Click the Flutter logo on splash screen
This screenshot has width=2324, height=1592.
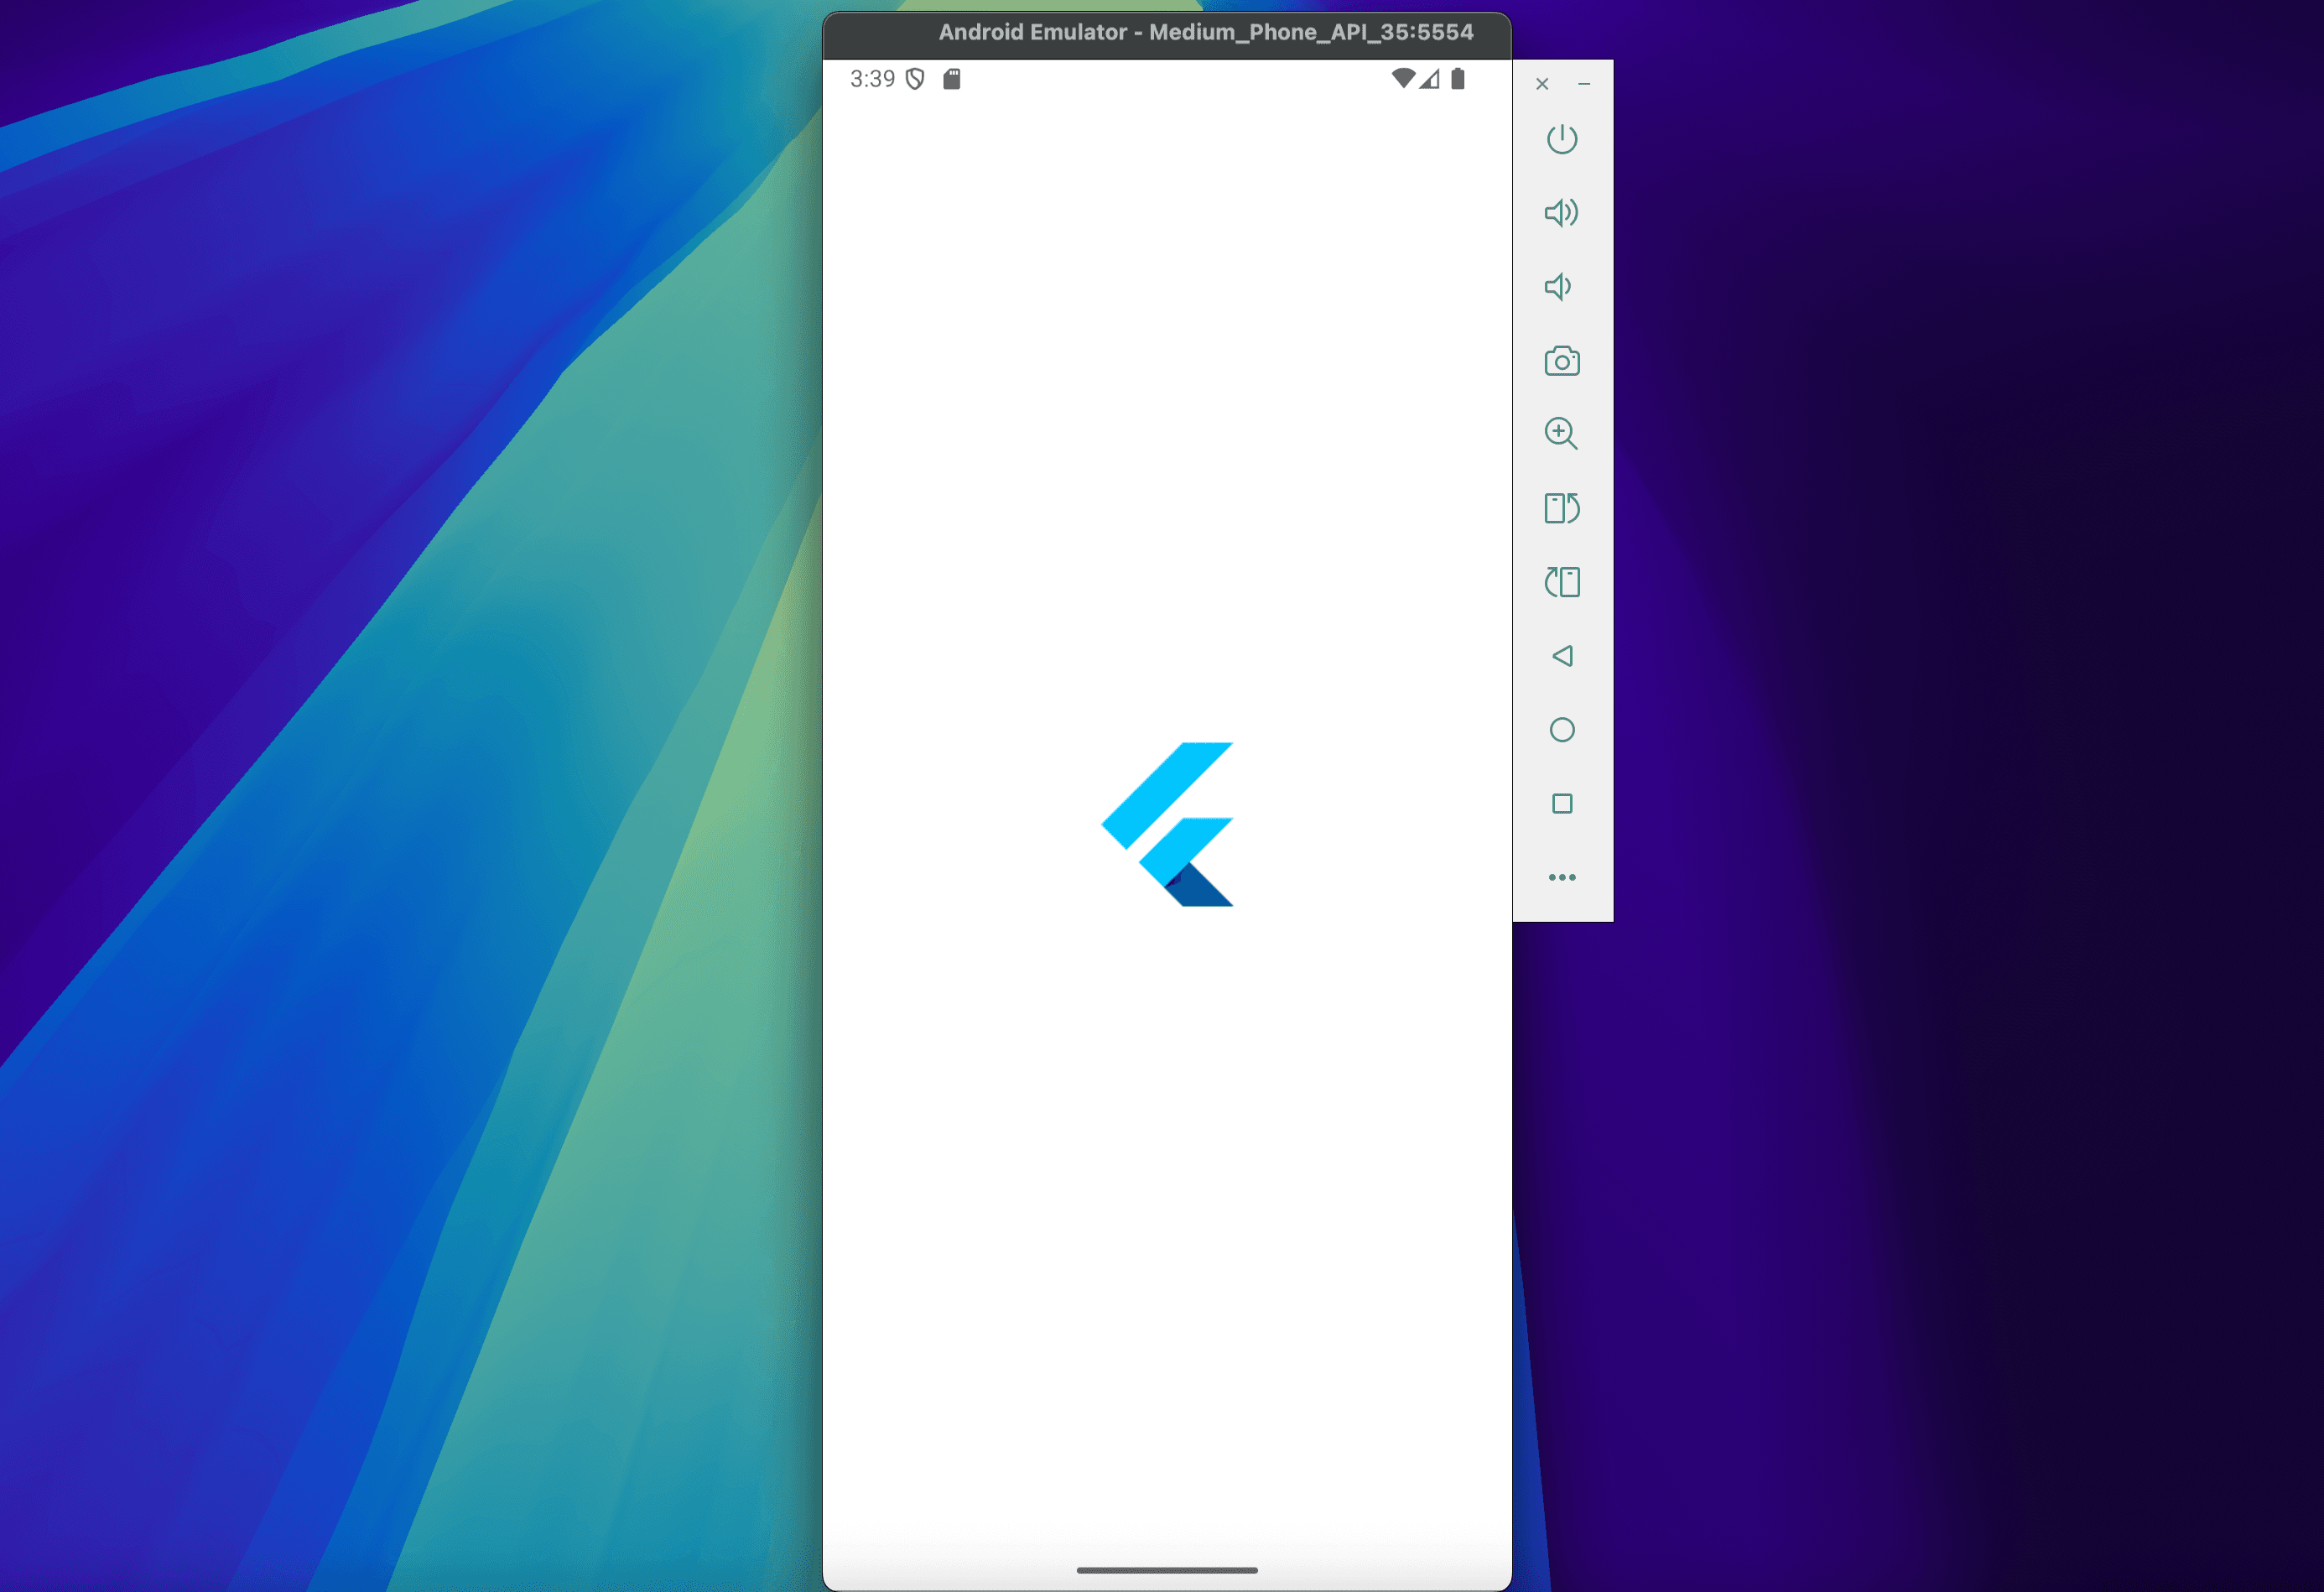[x=1167, y=824]
